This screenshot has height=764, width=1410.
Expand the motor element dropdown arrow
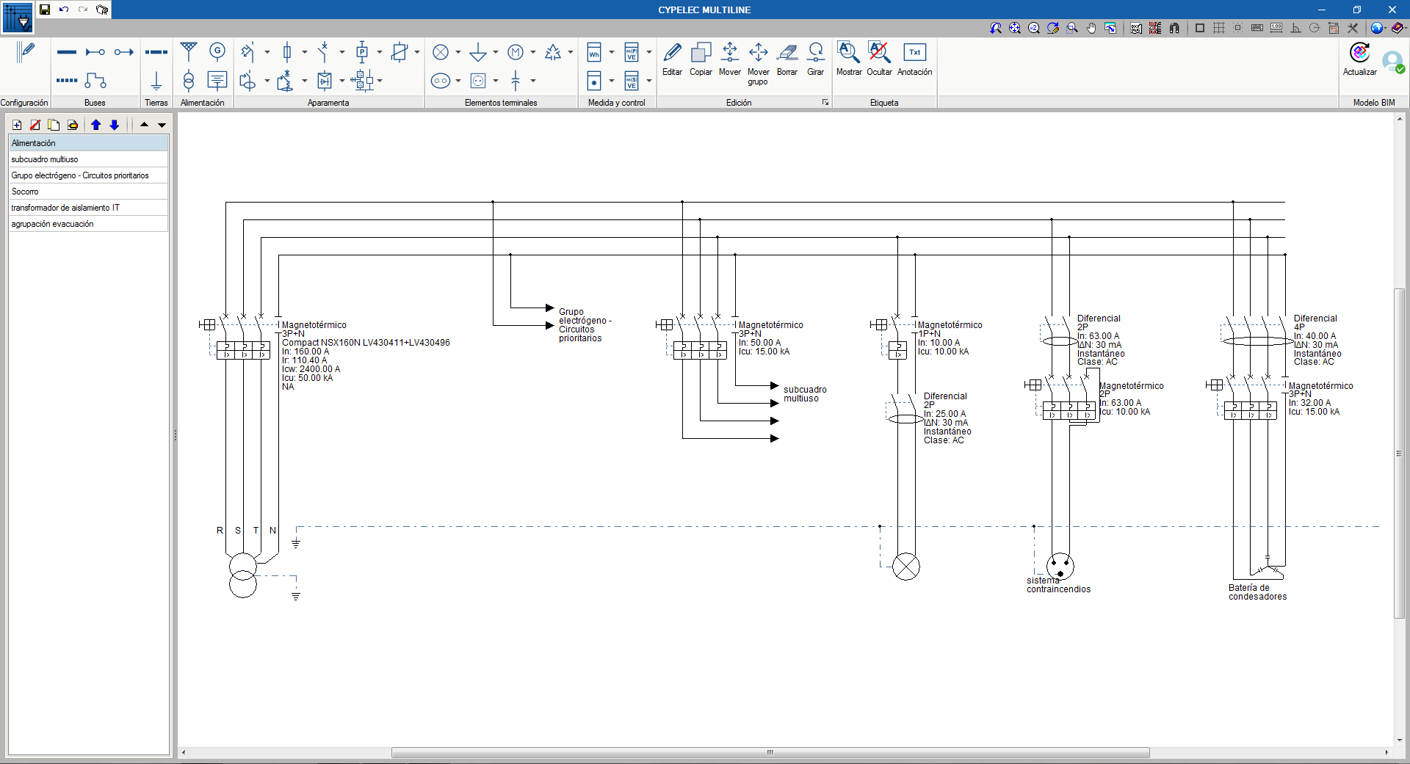(x=533, y=52)
